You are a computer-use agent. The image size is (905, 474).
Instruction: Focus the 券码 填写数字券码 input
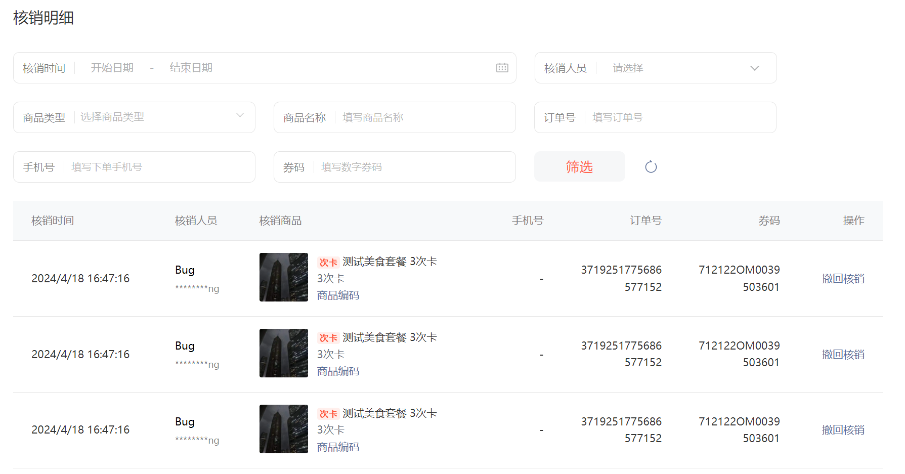click(x=395, y=167)
